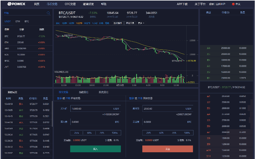Click the green 买入 buy button
The width and height of the screenshot is (255, 159).
(95, 149)
